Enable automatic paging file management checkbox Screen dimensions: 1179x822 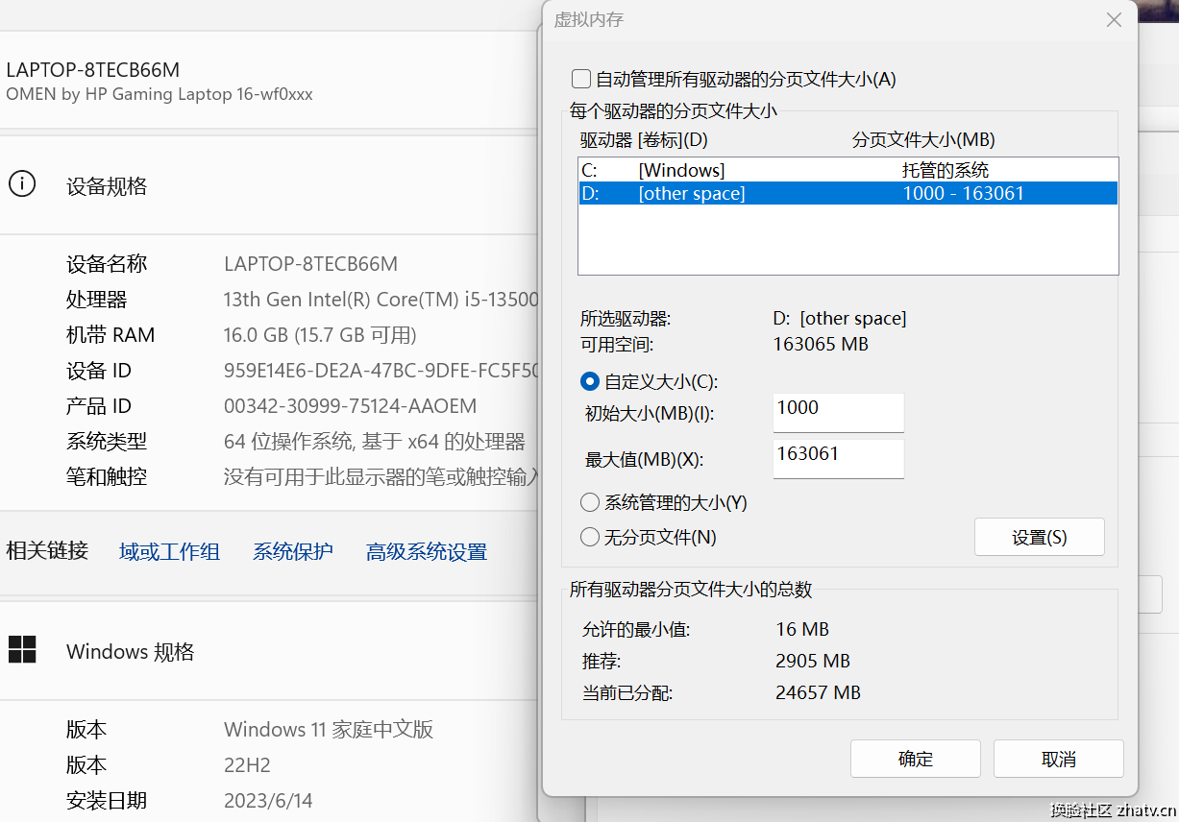coord(580,79)
